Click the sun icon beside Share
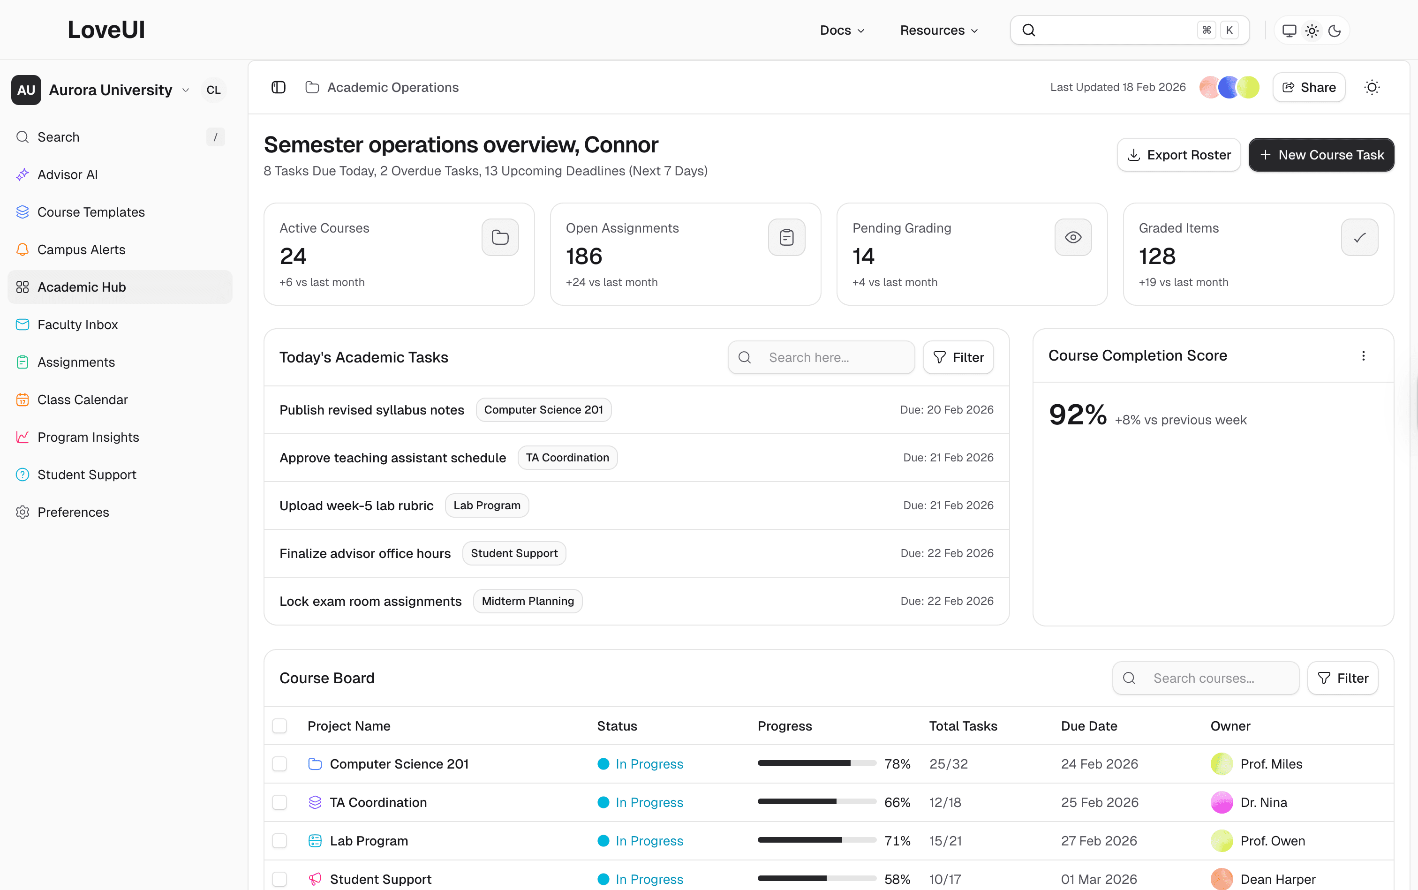 click(1372, 87)
